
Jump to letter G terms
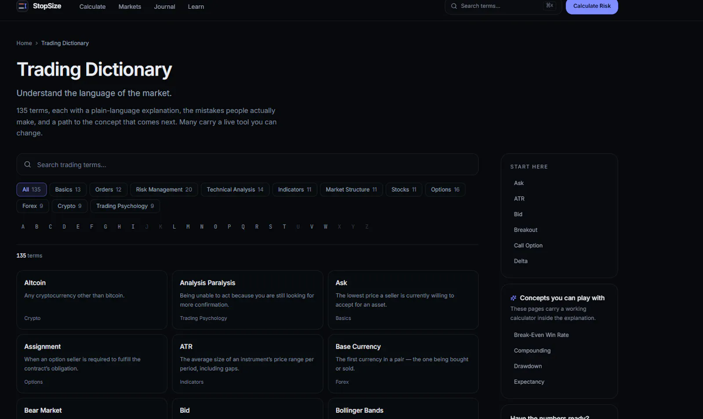[x=105, y=227]
